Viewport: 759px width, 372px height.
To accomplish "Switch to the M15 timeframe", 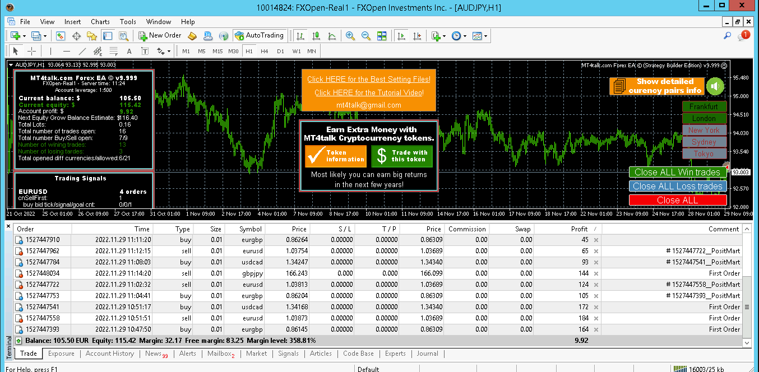I will [217, 51].
